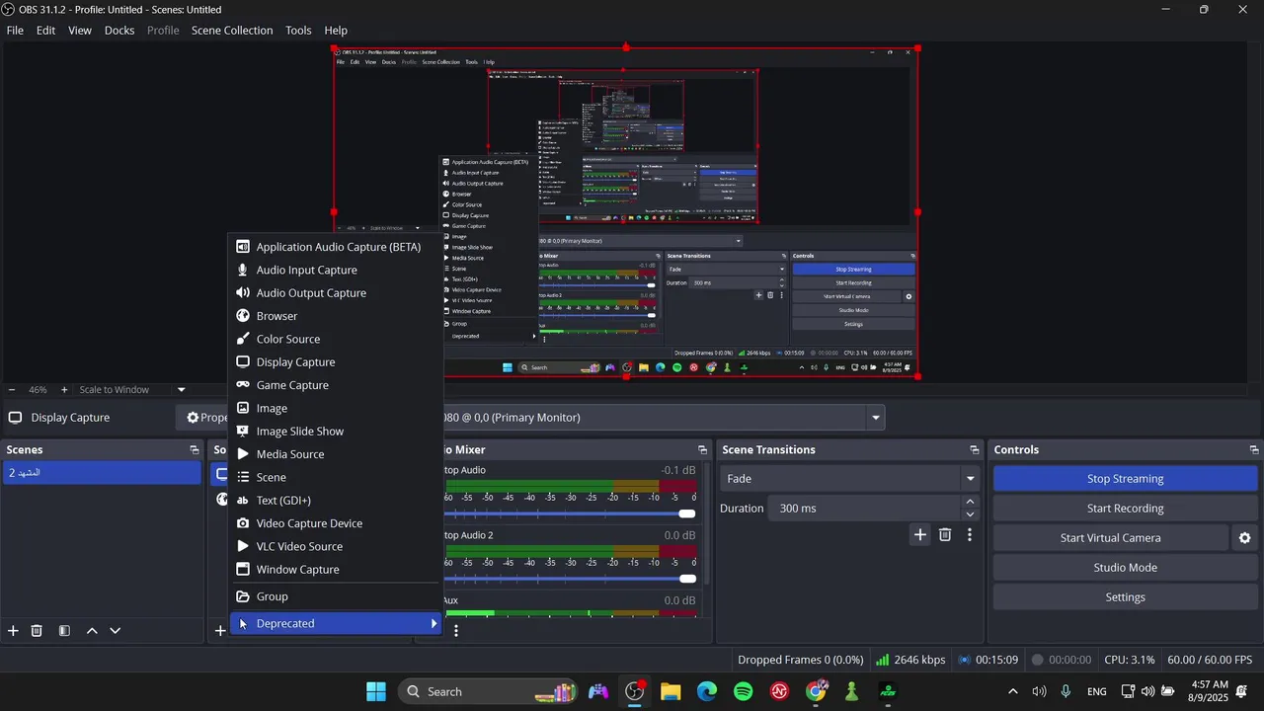The width and height of the screenshot is (1264, 711).
Task: Open the File menu
Action: tap(15, 31)
